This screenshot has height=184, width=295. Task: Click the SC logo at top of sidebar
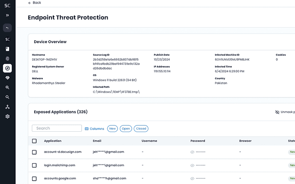pyautogui.click(x=7, y=6)
